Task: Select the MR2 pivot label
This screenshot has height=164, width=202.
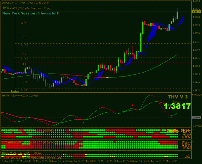Action: tap(24, 59)
